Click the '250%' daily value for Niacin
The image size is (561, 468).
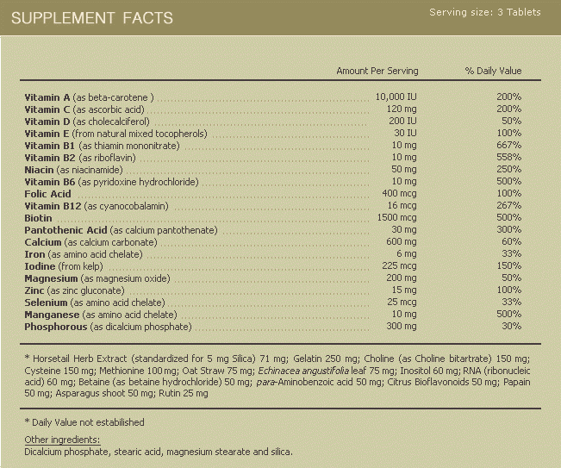(508, 169)
